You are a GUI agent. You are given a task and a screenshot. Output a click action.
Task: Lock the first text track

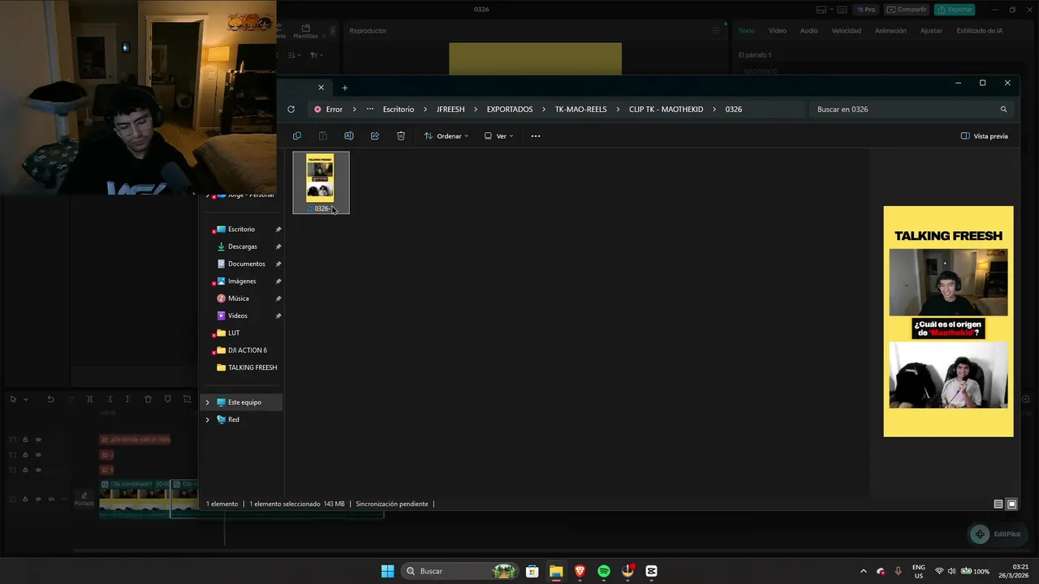[25, 440]
